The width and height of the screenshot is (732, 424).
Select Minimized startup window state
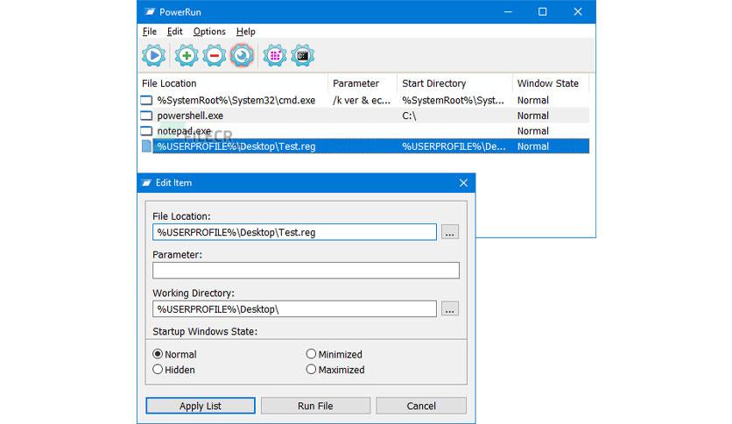click(334, 355)
